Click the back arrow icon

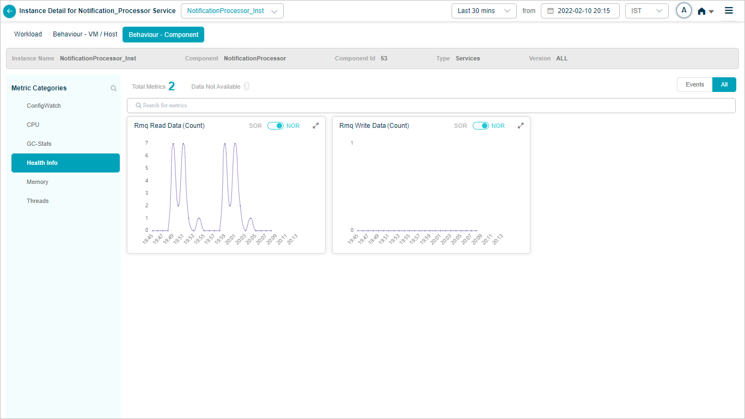9,11
